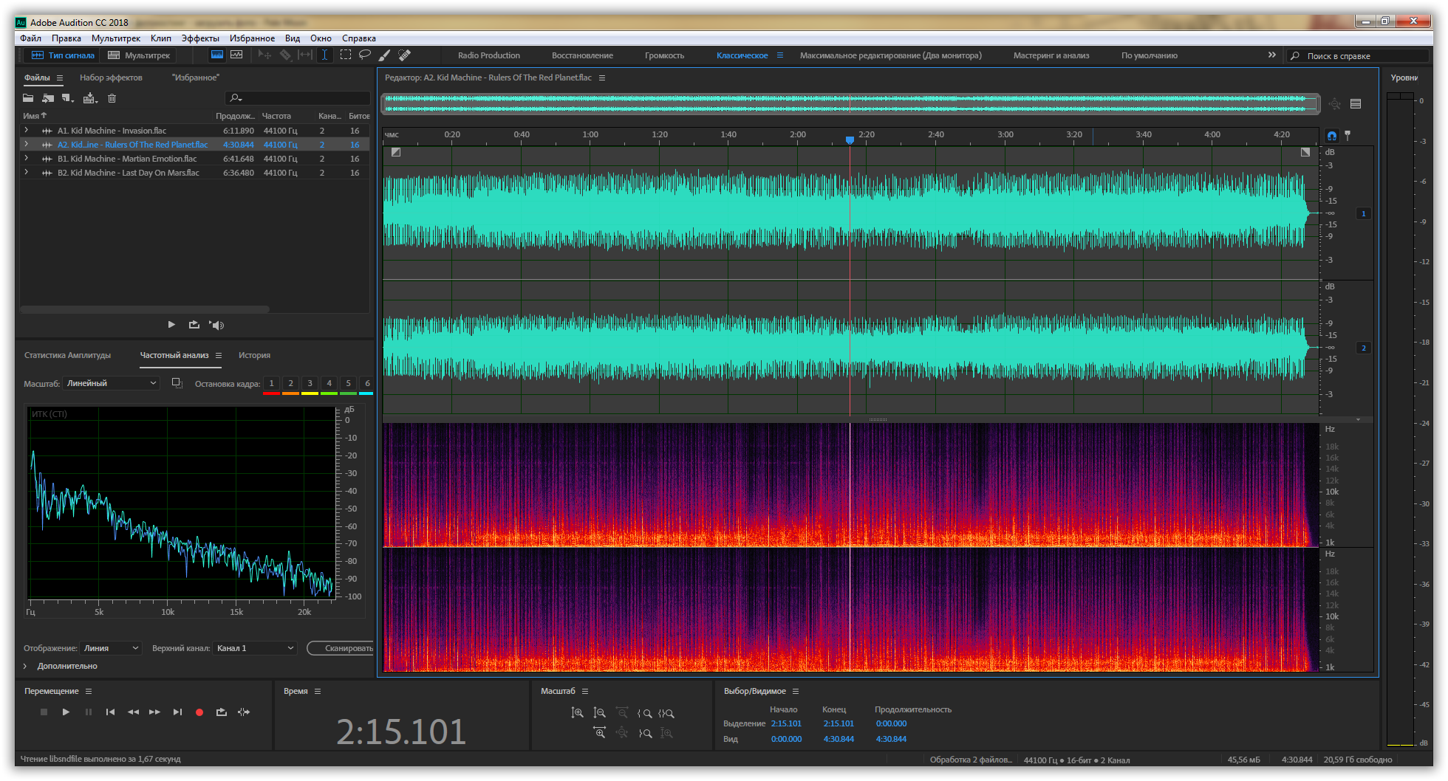This screenshot has height=781, width=1448.
Task: Toggle channel 1 enable button
Action: tap(1364, 213)
